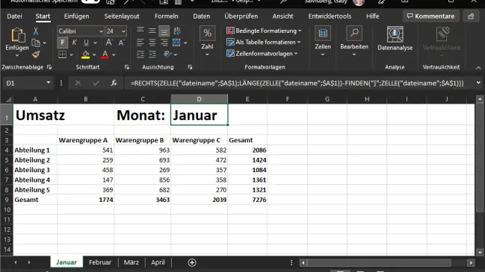Image resolution: width=485 pixels, height=272 pixels.
Task: Open the underline style dropdown arrow
Action: pyautogui.click(x=95, y=43)
